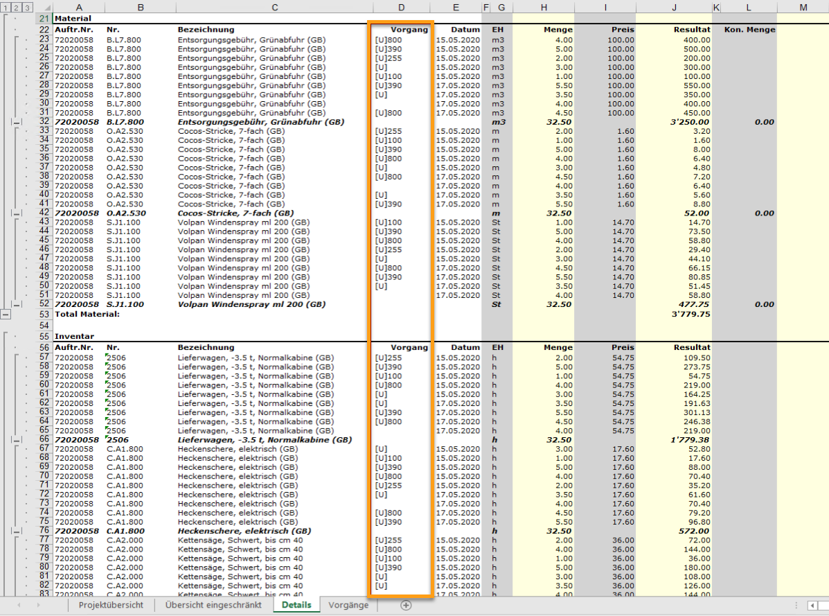Viewport: 829px width, 616px height.
Task: Select yellow Menge cell in row 23
Action: pos(544,40)
